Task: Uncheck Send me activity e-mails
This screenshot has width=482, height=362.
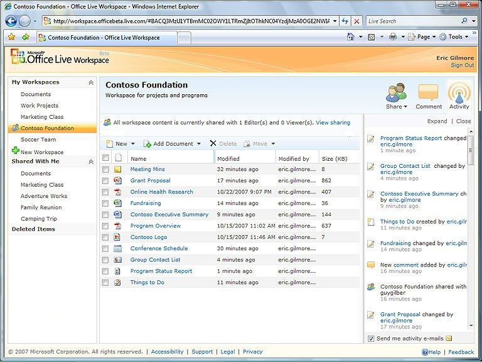Action: pyautogui.click(x=371, y=339)
